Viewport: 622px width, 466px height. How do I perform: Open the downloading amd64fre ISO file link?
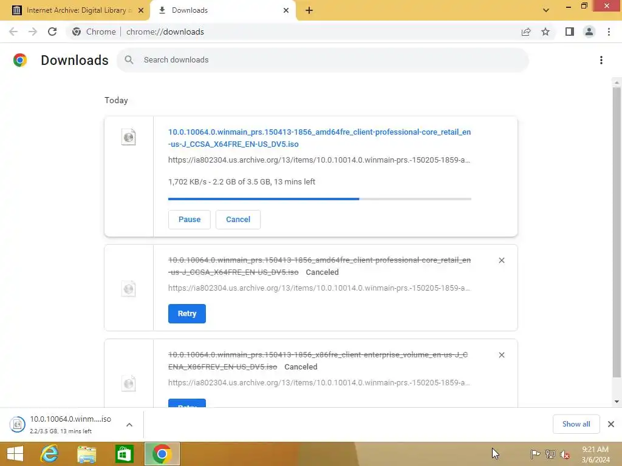(320, 138)
